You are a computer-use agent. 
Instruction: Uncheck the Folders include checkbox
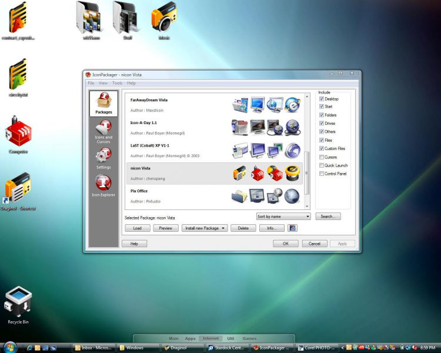pyautogui.click(x=322, y=115)
